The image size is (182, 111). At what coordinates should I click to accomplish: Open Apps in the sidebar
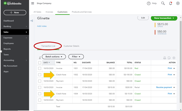click(x=6, y=71)
